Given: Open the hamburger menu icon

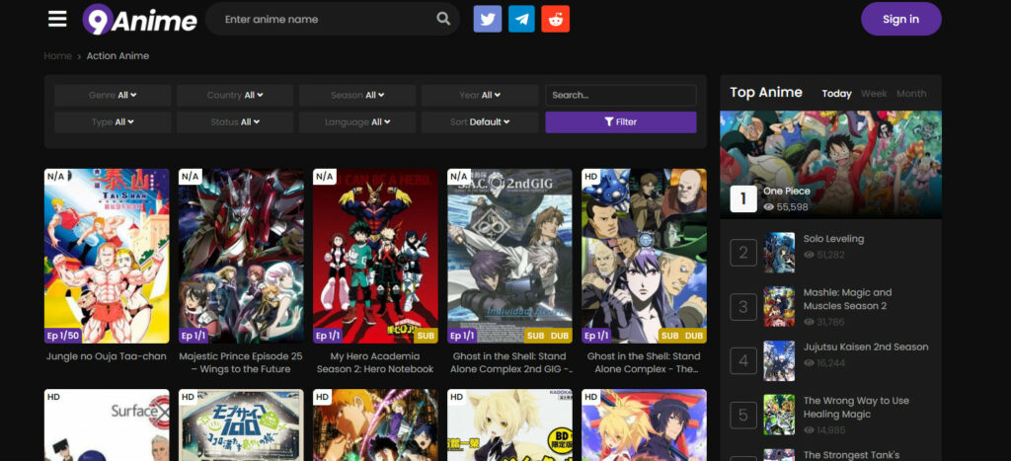Looking at the screenshot, I should (x=57, y=19).
